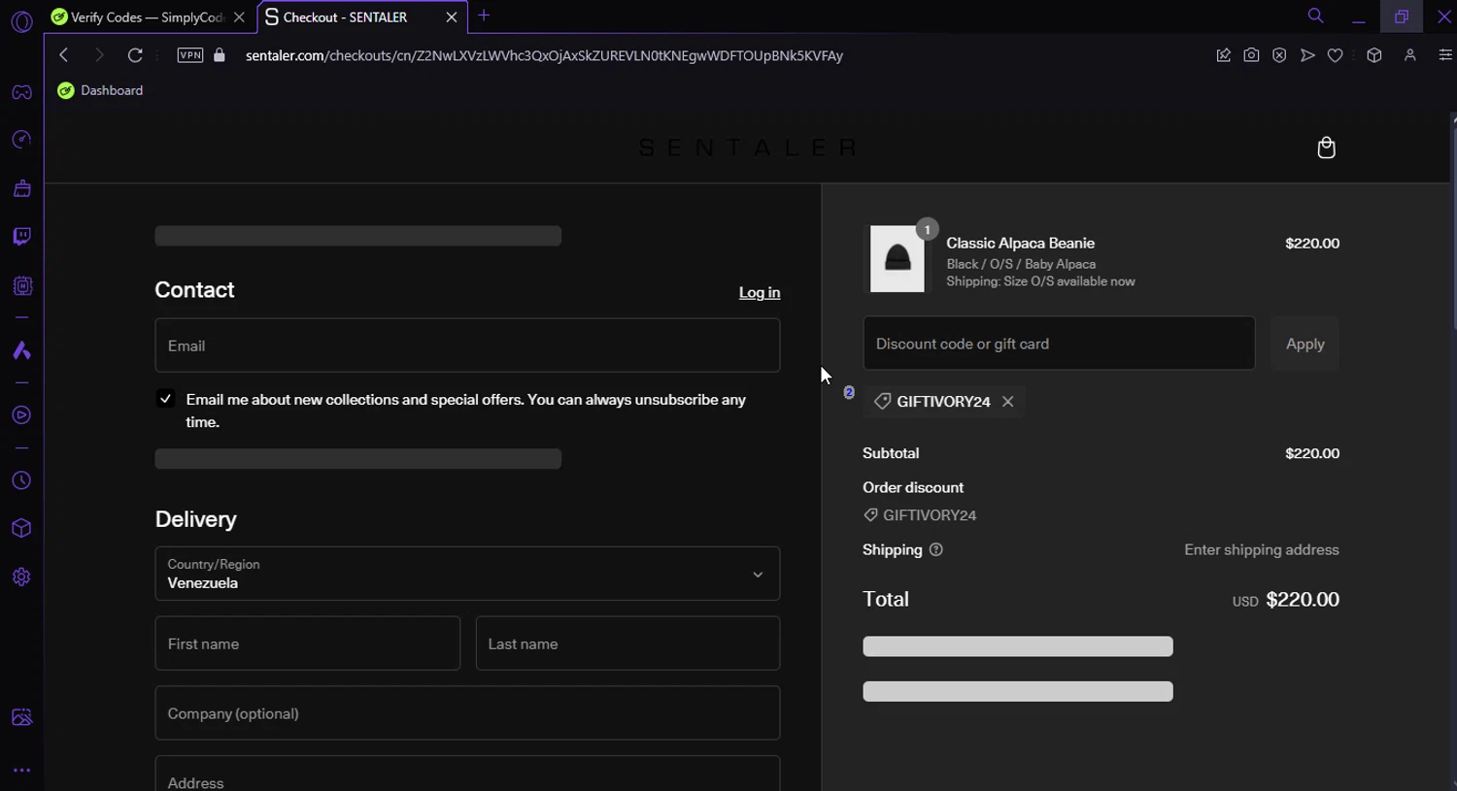Click the Last name field
The height and width of the screenshot is (791, 1457).
[627, 643]
